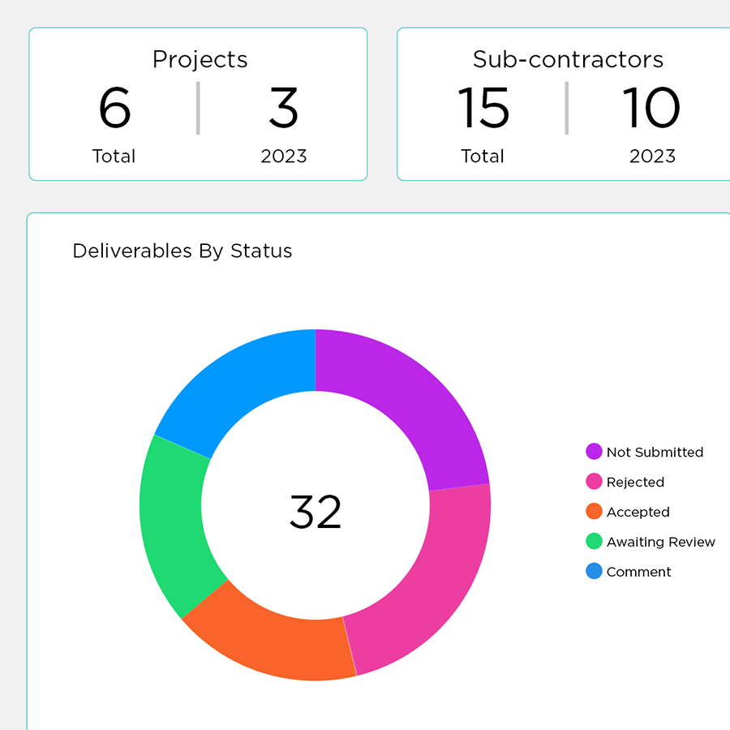730x730 pixels.
Task: Open the Sub-contractors total count 15
Action: 483,108
